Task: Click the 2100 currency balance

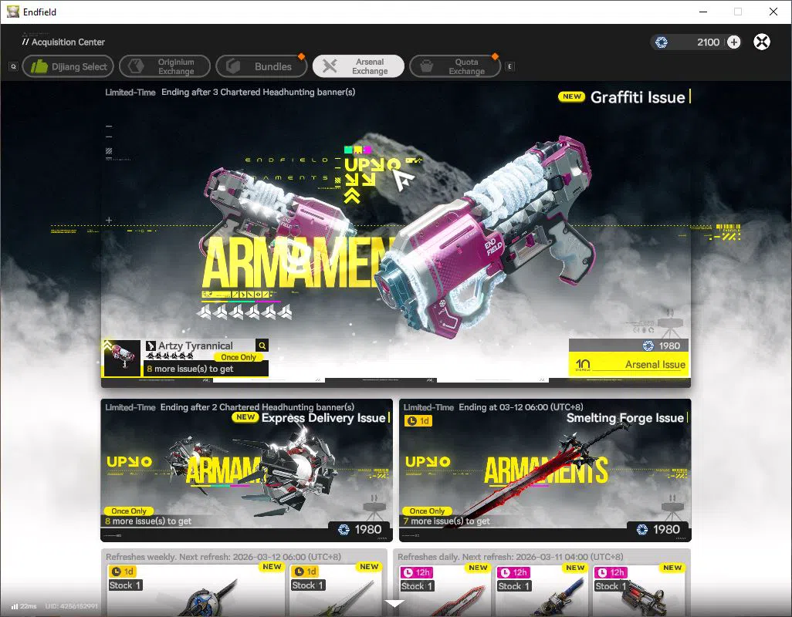Action: 708,42
